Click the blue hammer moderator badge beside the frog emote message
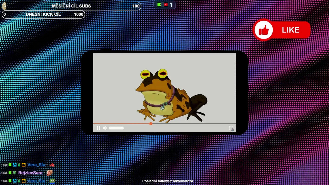The height and width of the screenshot is (185, 329). (14, 181)
